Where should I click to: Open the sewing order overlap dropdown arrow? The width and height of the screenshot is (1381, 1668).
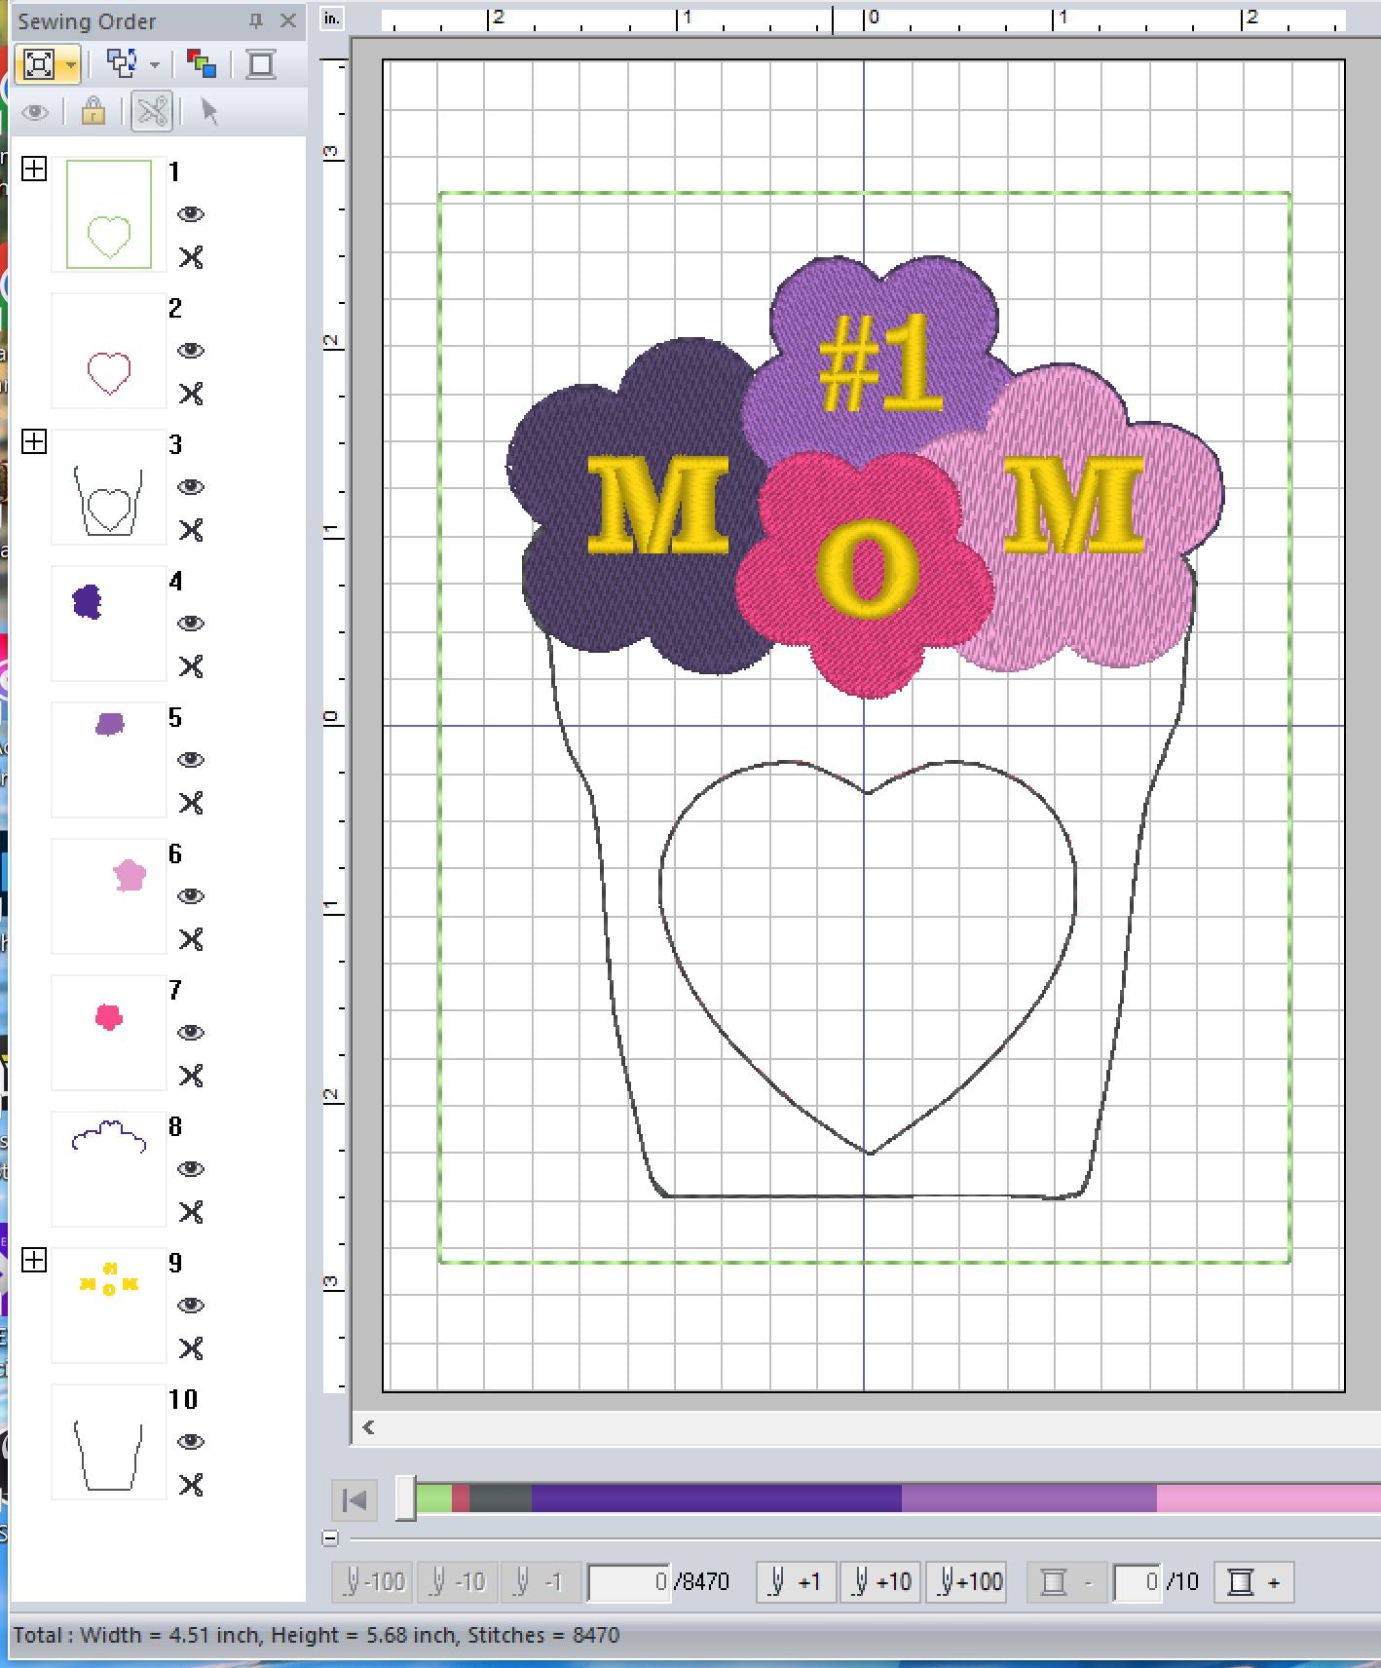pos(155,65)
